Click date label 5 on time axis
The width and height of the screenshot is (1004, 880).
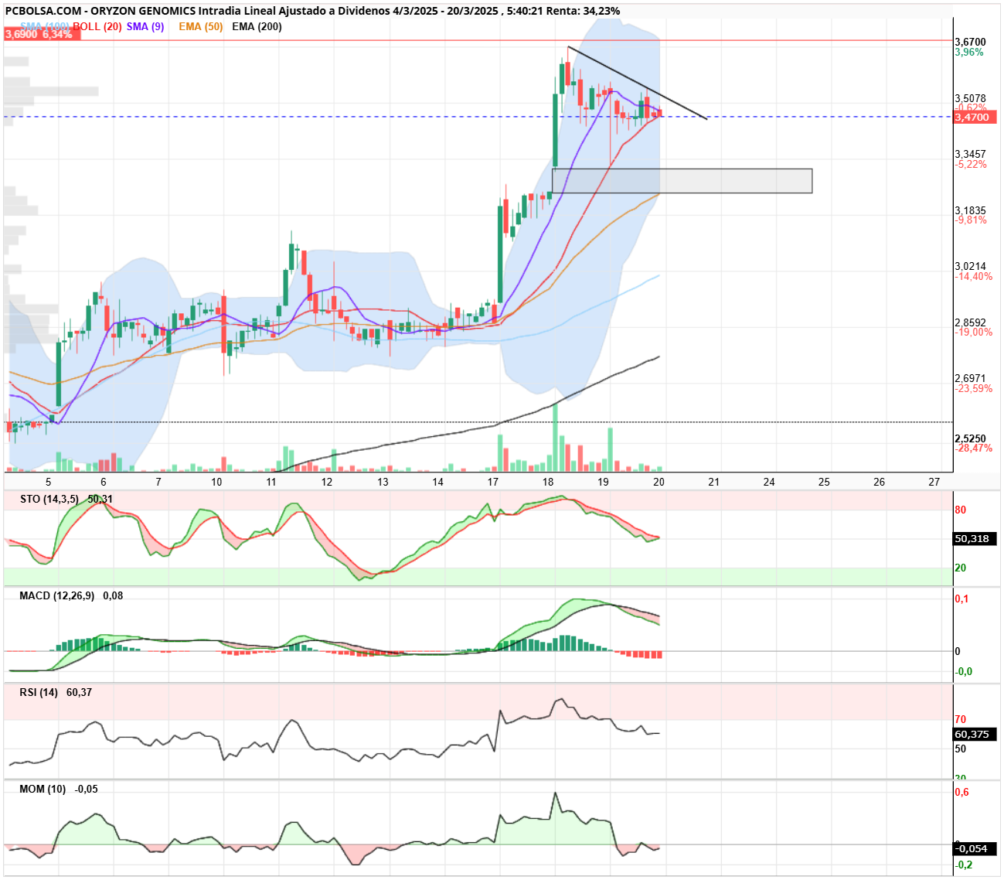point(48,482)
